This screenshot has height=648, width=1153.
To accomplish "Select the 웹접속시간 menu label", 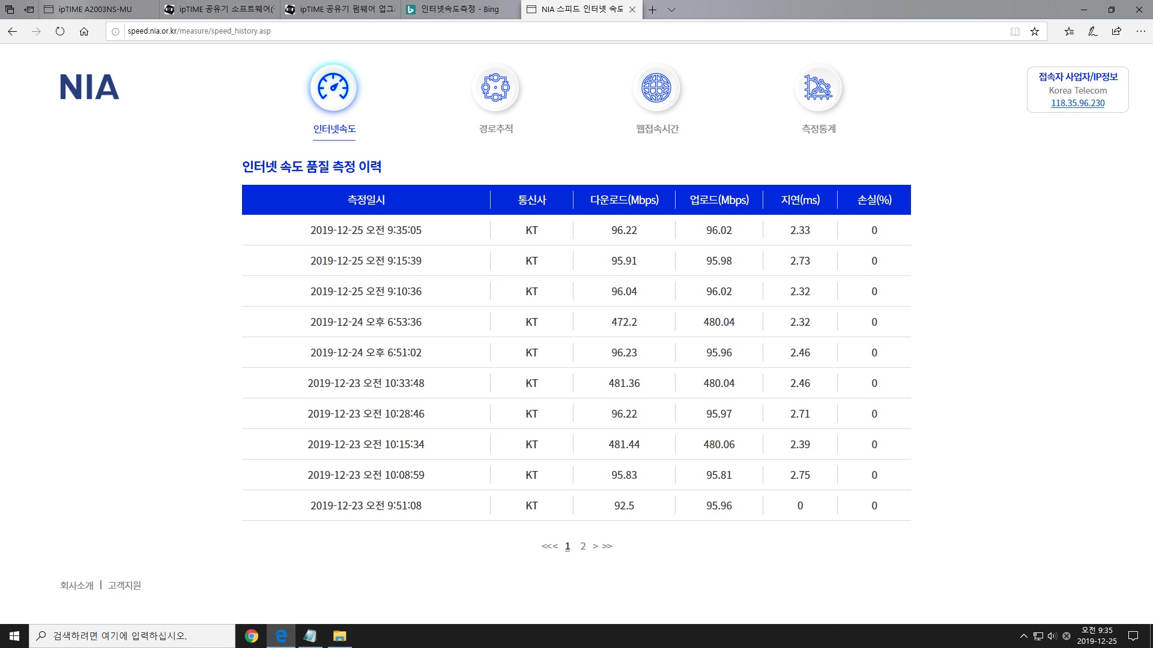I will pyautogui.click(x=658, y=129).
